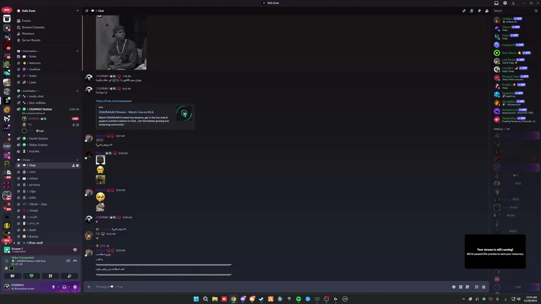Edit Chat channel settings gear
The width and height of the screenshot is (541, 304).
[77, 166]
